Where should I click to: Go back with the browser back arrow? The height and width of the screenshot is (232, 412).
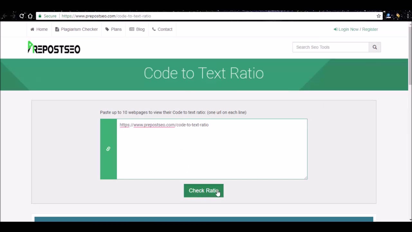pos(5,16)
